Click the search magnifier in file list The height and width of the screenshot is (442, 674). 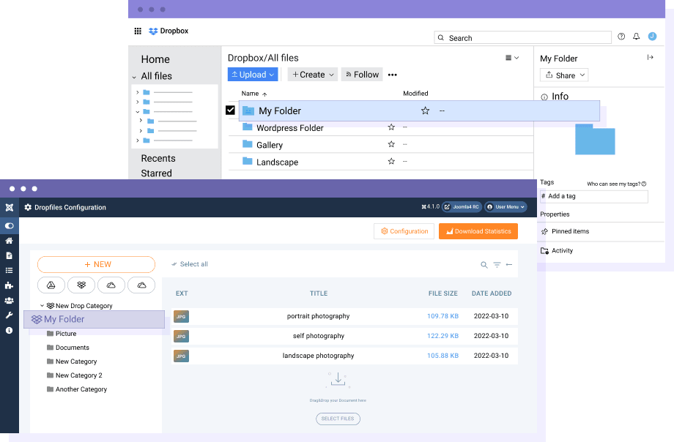point(484,265)
